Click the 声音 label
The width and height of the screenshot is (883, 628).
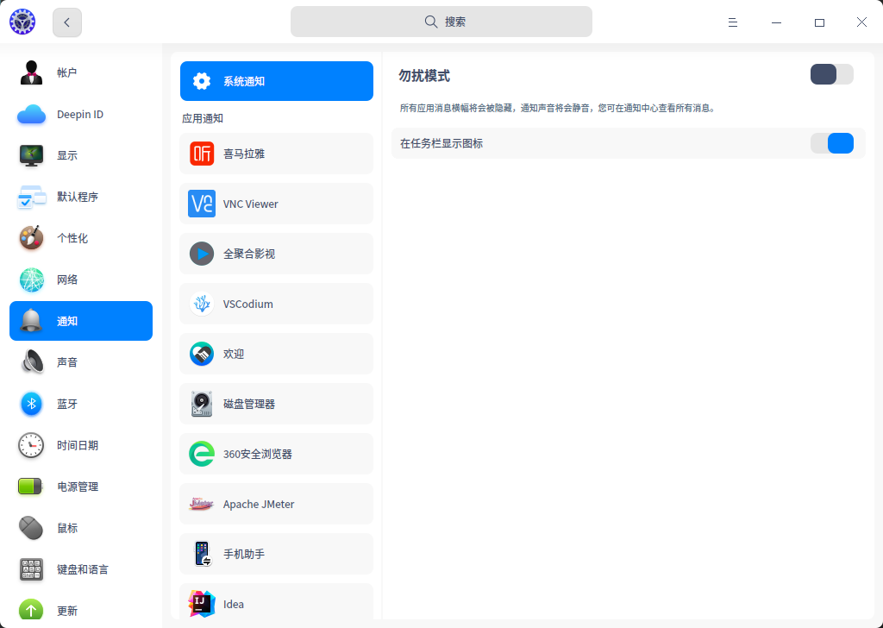point(67,362)
